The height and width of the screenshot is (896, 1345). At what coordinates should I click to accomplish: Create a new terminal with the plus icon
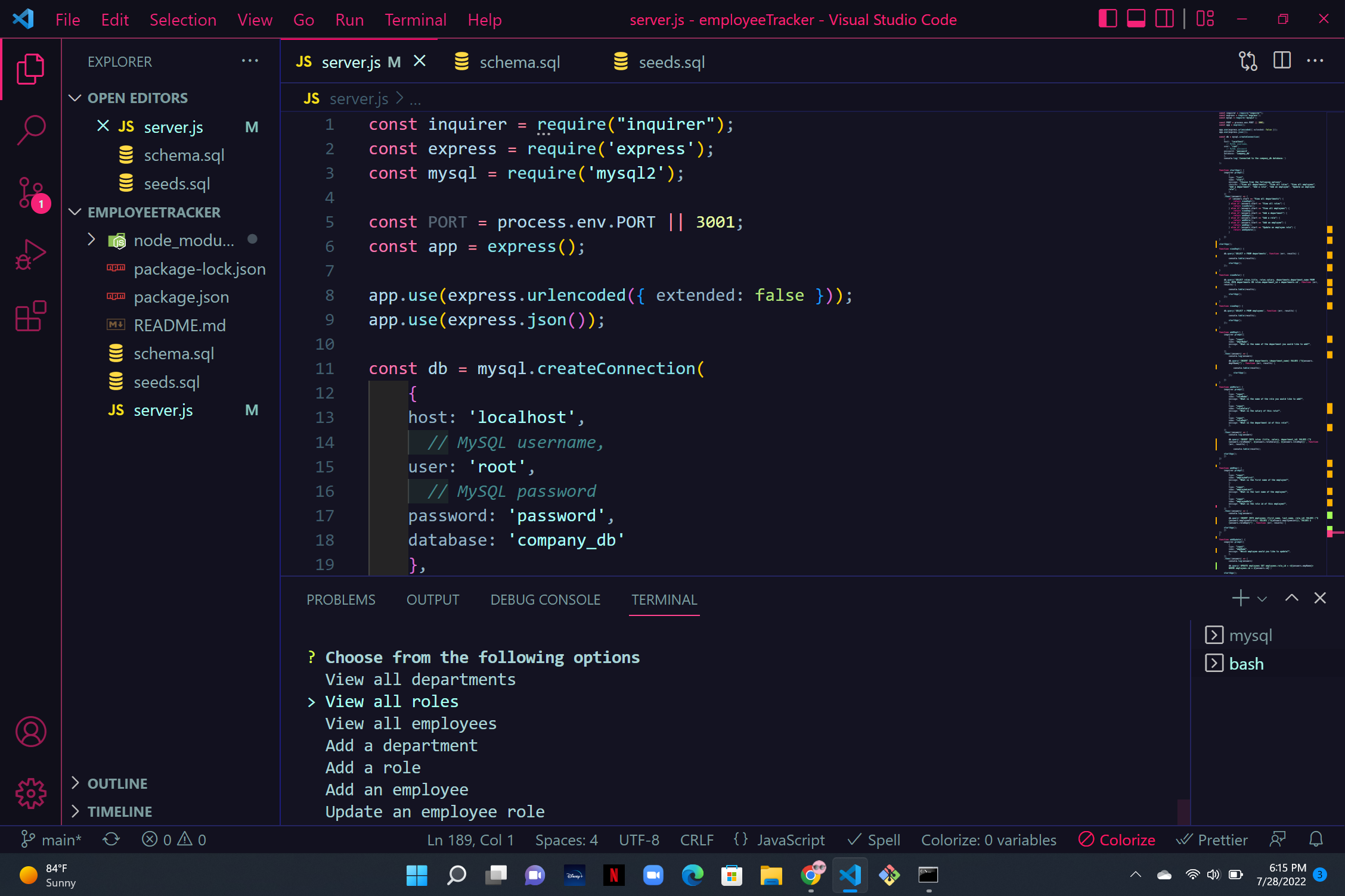[1240, 598]
